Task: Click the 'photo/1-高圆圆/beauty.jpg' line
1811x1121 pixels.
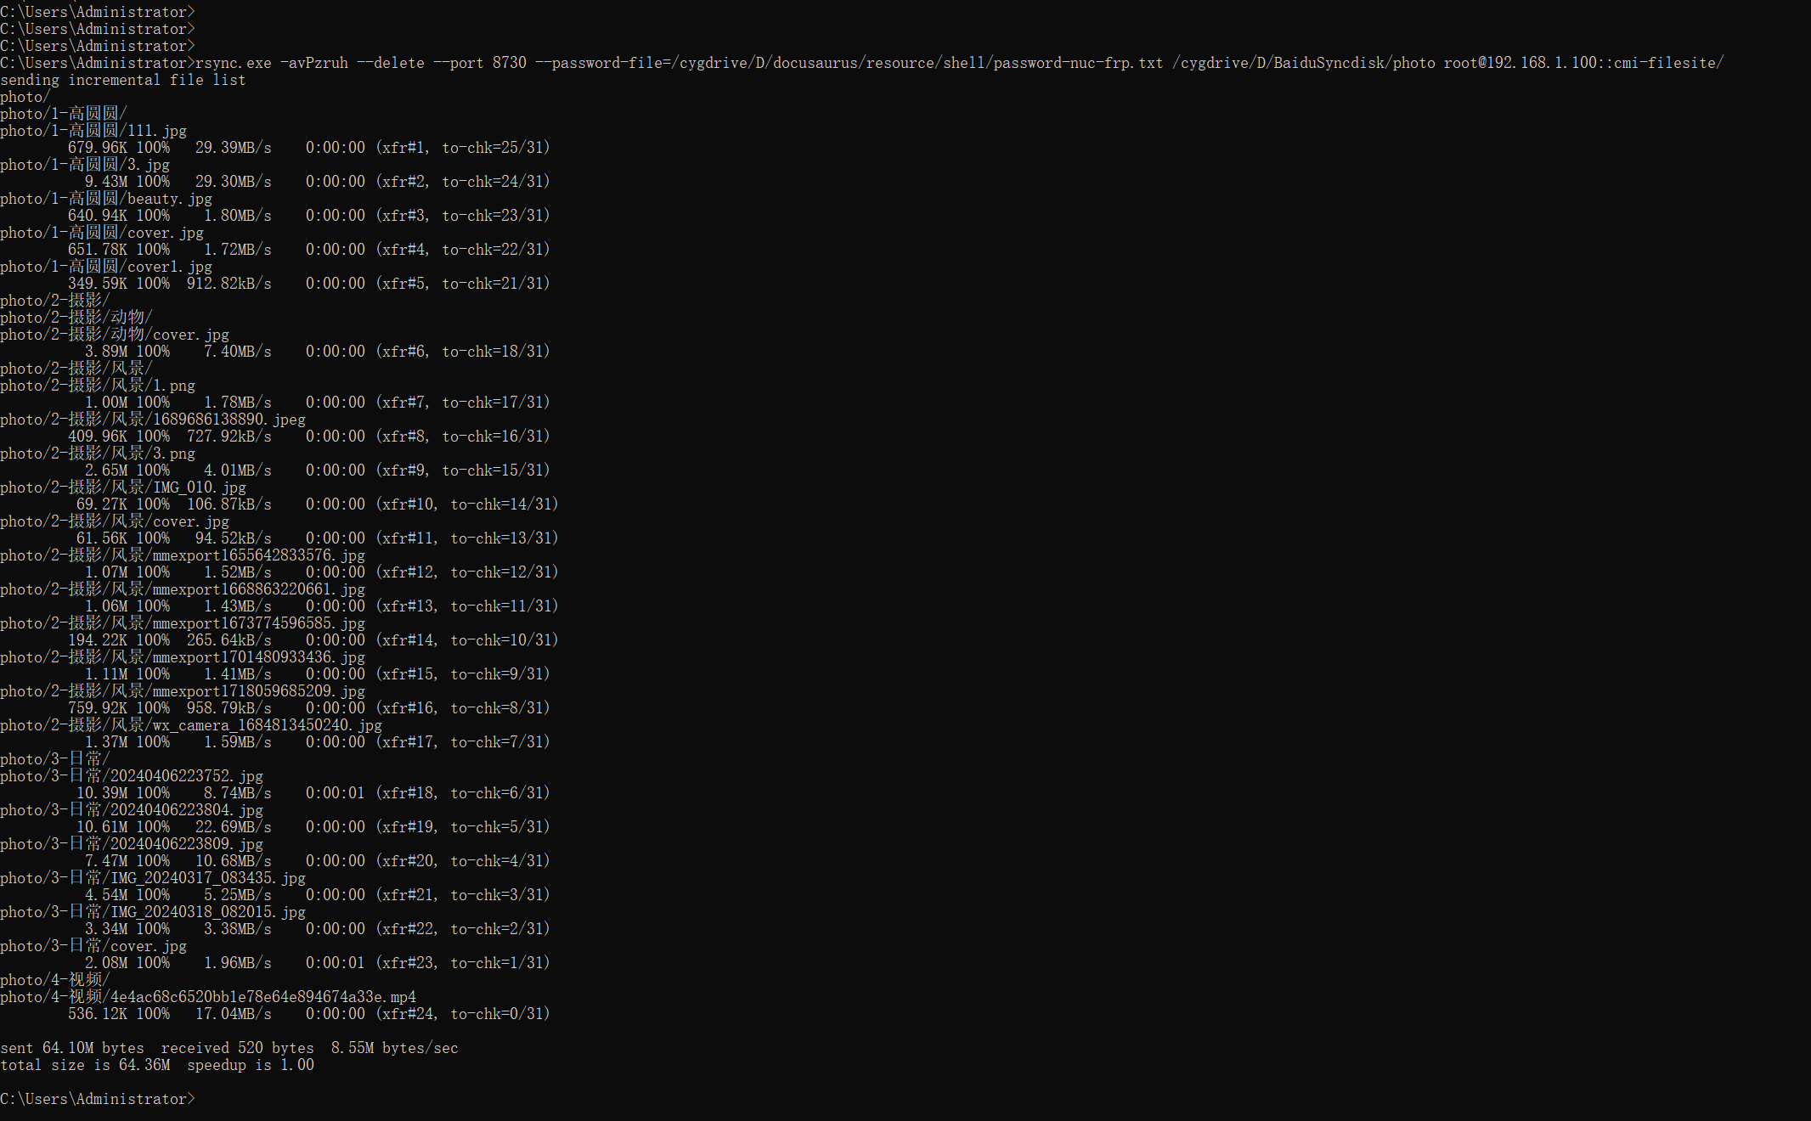Action: click(106, 199)
